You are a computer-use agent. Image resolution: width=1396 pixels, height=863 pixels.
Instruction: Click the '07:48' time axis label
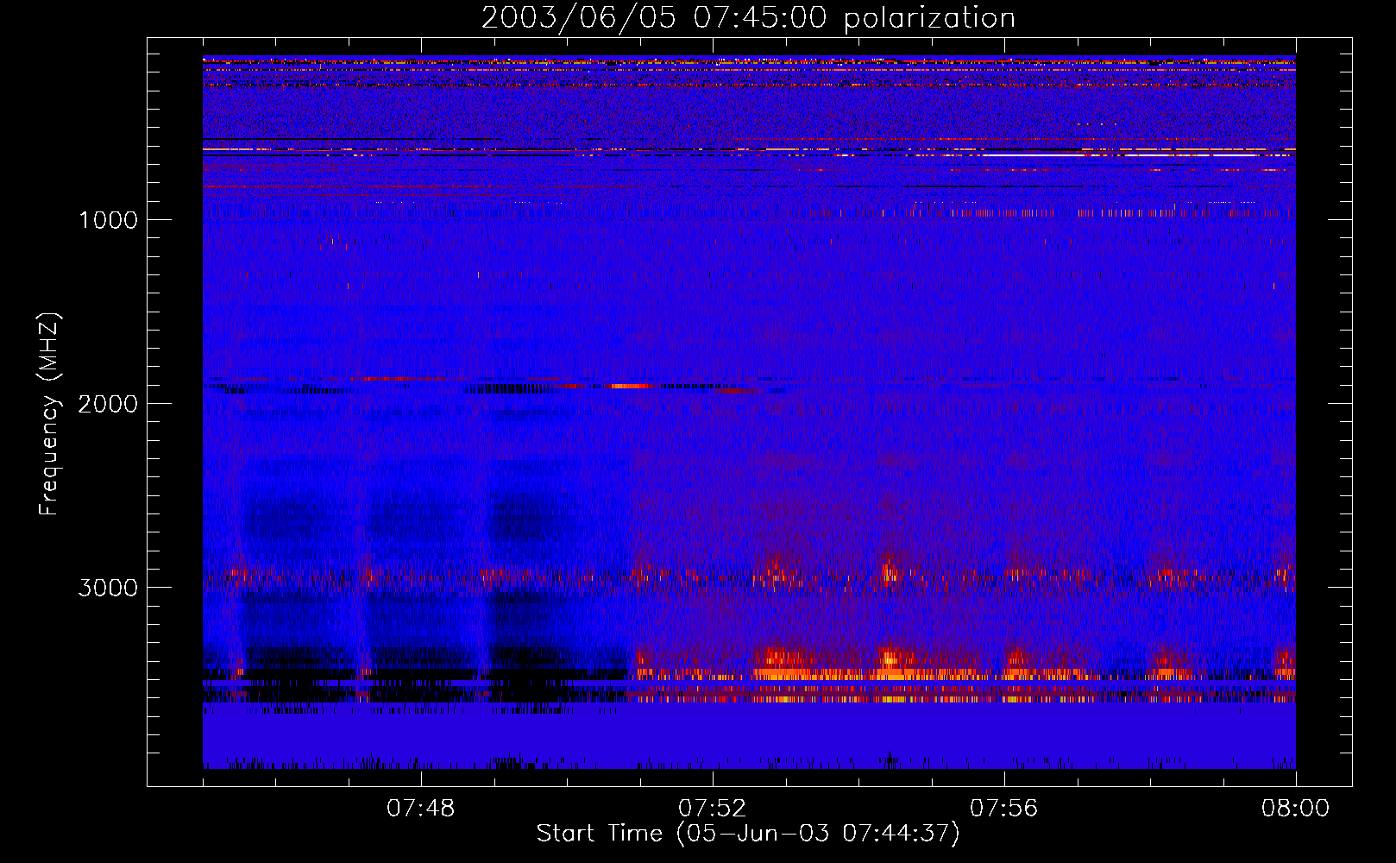(421, 809)
